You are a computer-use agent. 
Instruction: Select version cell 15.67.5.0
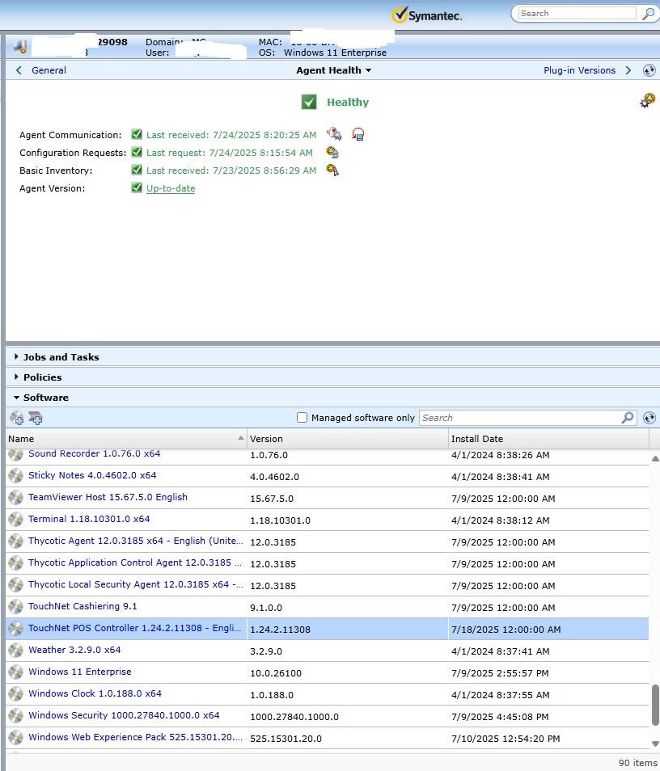(x=272, y=499)
